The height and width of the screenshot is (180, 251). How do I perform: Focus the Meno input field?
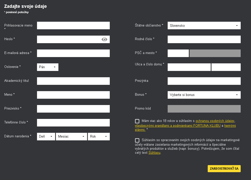click(x=73, y=95)
